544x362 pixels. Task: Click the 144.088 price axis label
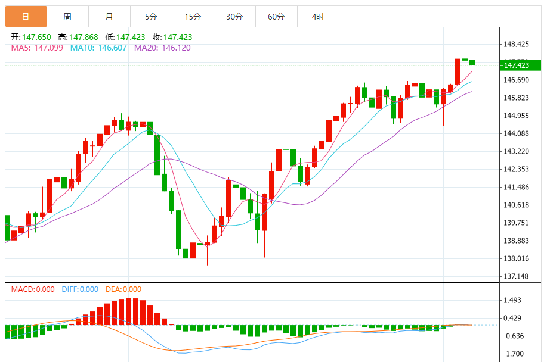[516, 133]
